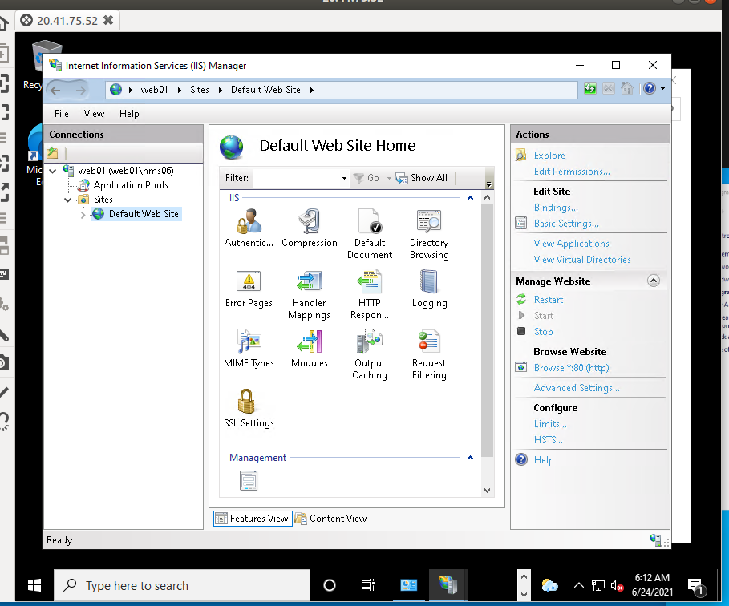The image size is (729, 606).
Task: Open Directory Browsing feature
Action: [429, 234]
